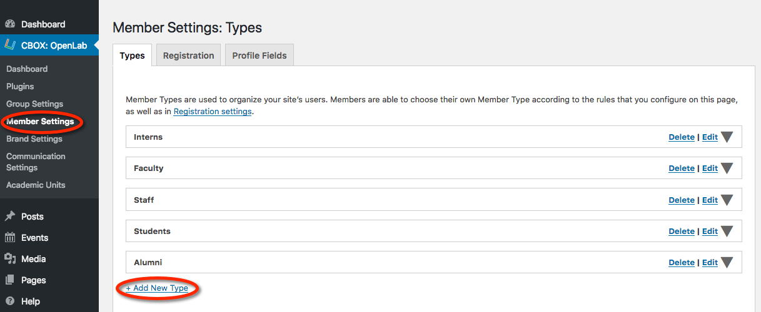Open Group Settings in sidebar submenu
Image resolution: width=761 pixels, height=312 pixels.
click(x=34, y=104)
